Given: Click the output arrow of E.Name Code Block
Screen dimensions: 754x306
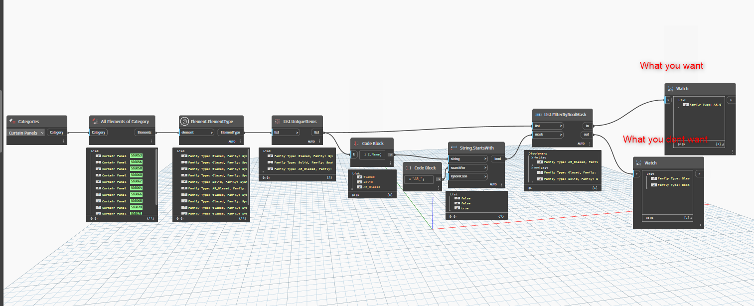Looking at the screenshot, I should (390, 154).
